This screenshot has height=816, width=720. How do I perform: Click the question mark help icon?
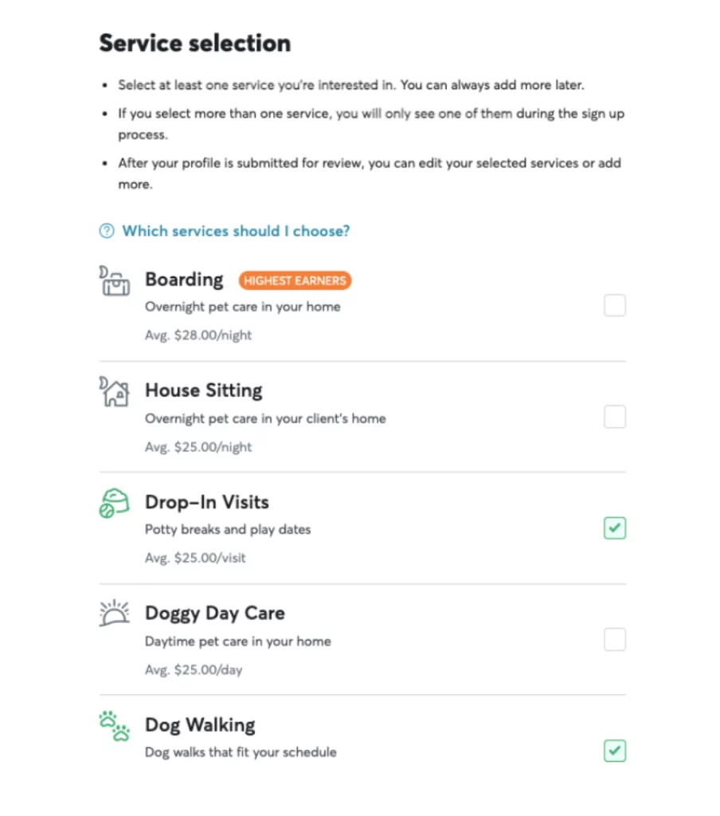(x=107, y=231)
